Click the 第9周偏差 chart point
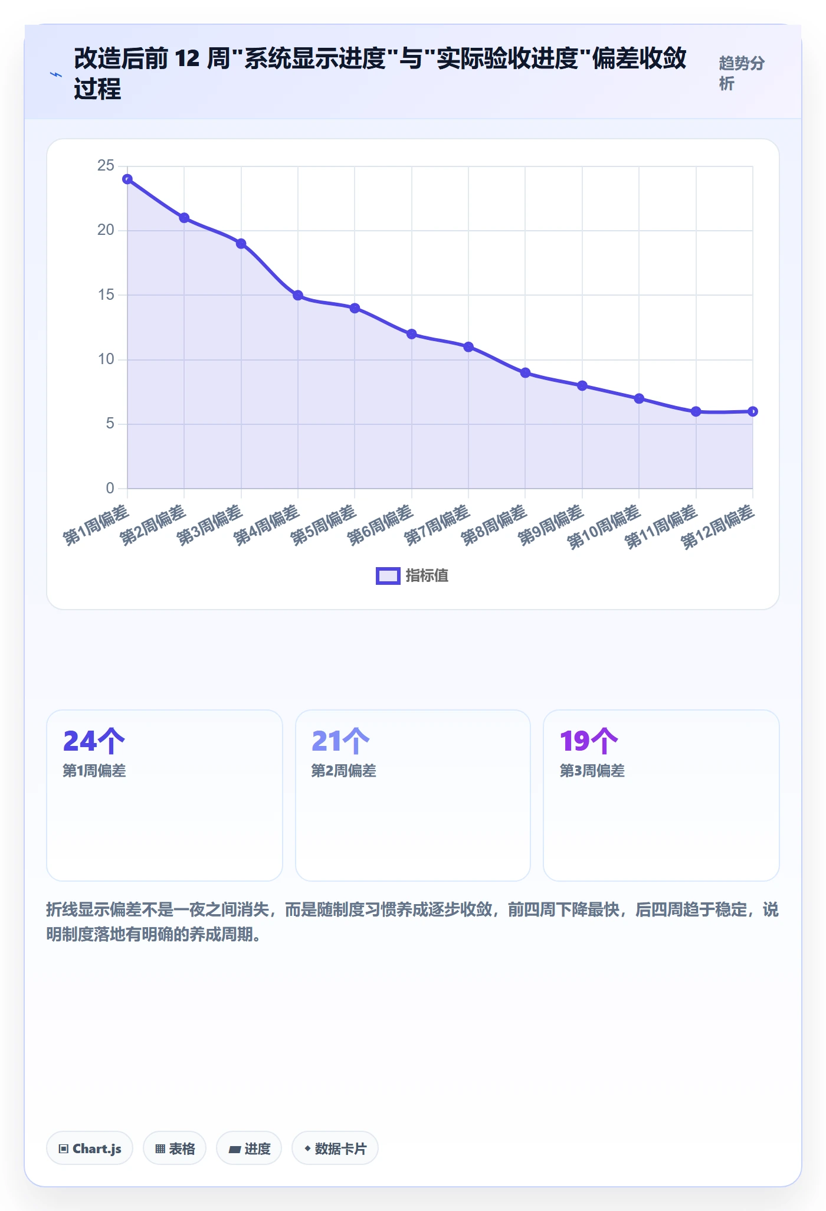The width and height of the screenshot is (826, 1211). point(582,386)
